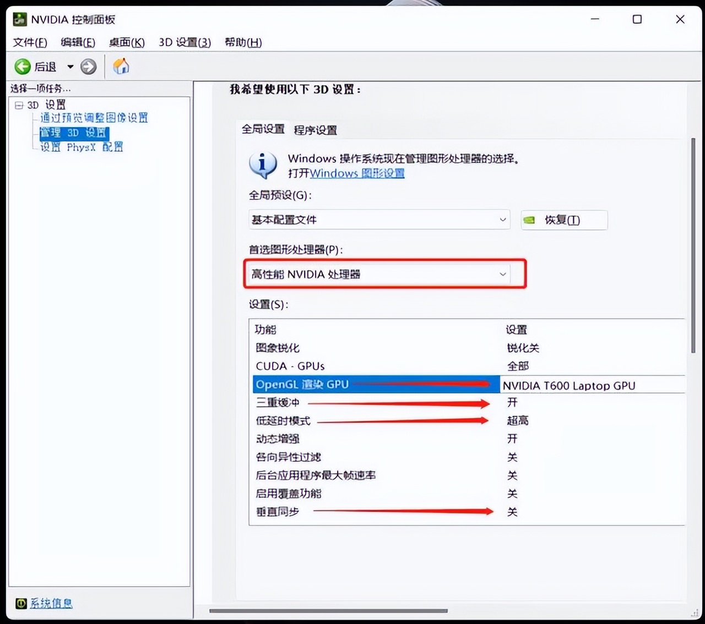Switch to the 程序设置 tab
705x624 pixels.
pyautogui.click(x=315, y=130)
